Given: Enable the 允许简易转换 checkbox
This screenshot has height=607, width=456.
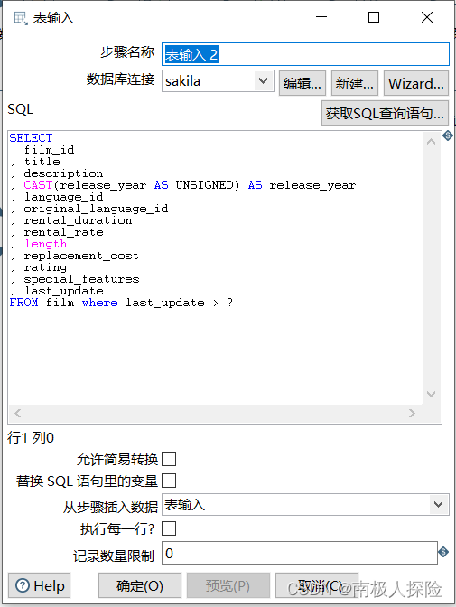Looking at the screenshot, I should (169, 459).
